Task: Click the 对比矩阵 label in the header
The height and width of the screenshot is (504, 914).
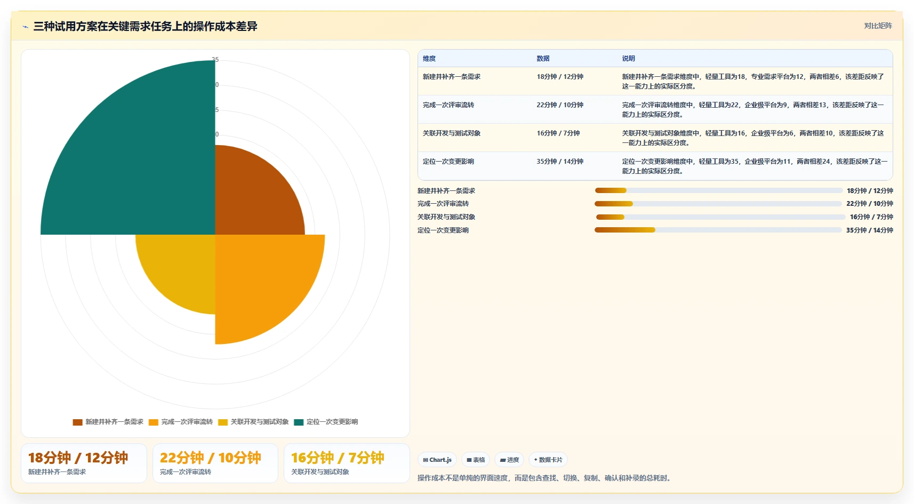Action: point(878,26)
